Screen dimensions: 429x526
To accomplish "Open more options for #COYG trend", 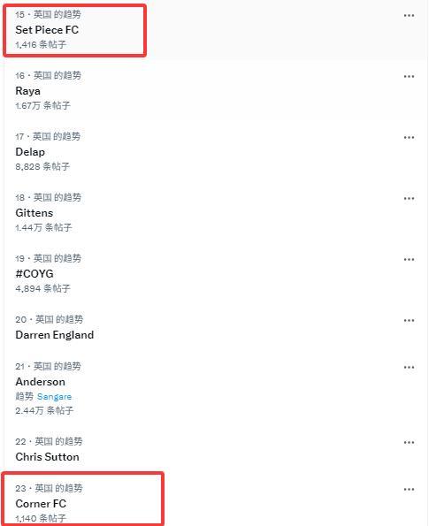I will [x=409, y=260].
